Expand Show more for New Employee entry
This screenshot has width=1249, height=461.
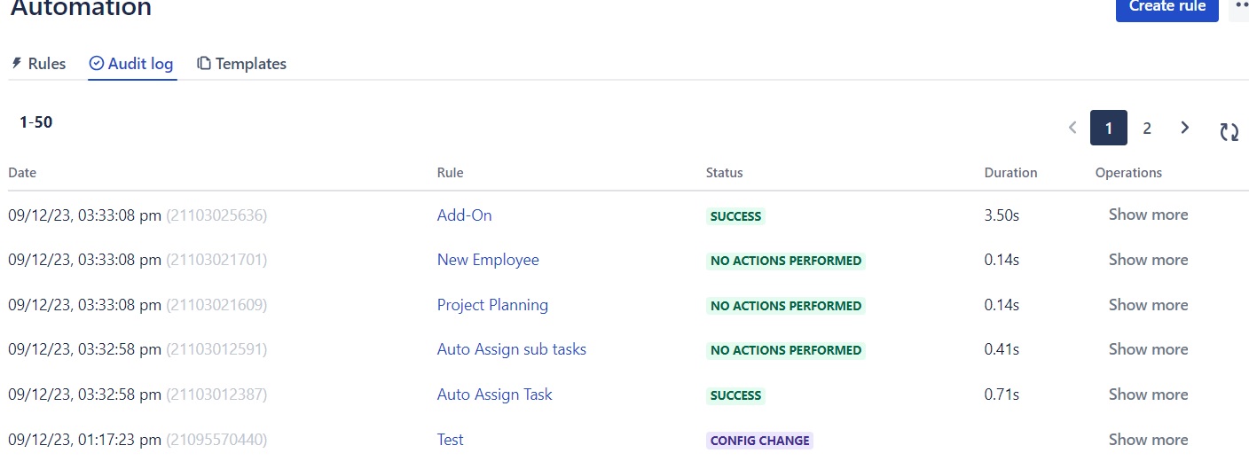click(1148, 260)
